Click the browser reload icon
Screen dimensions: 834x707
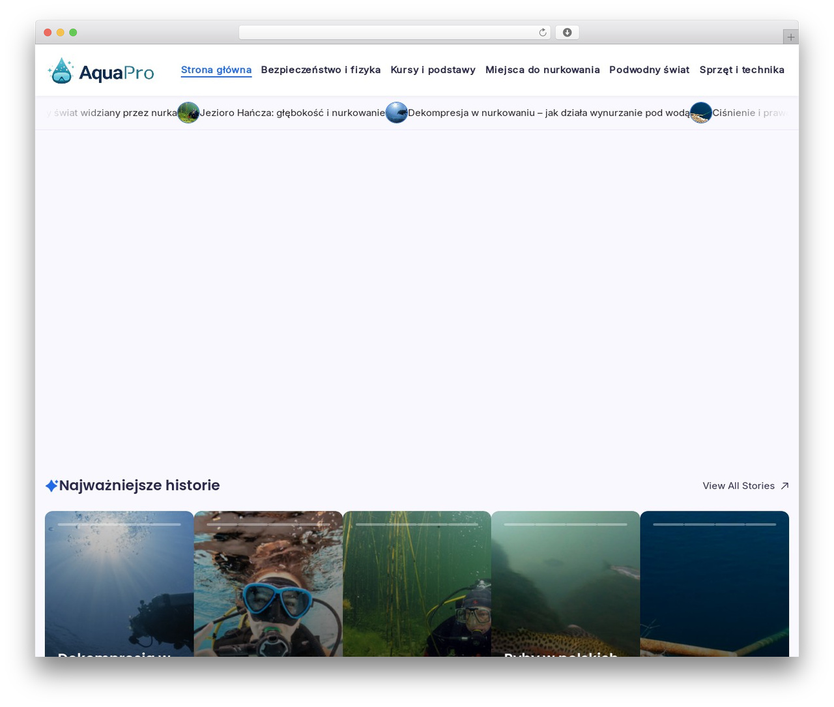pos(542,33)
